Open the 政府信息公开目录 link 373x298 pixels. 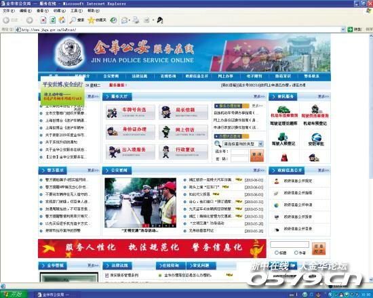[298, 229]
